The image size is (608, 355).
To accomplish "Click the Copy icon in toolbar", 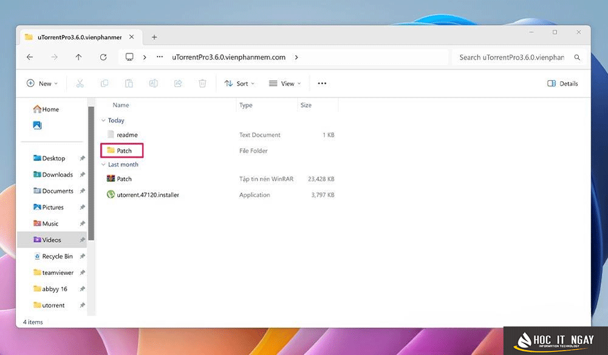I will pos(104,83).
